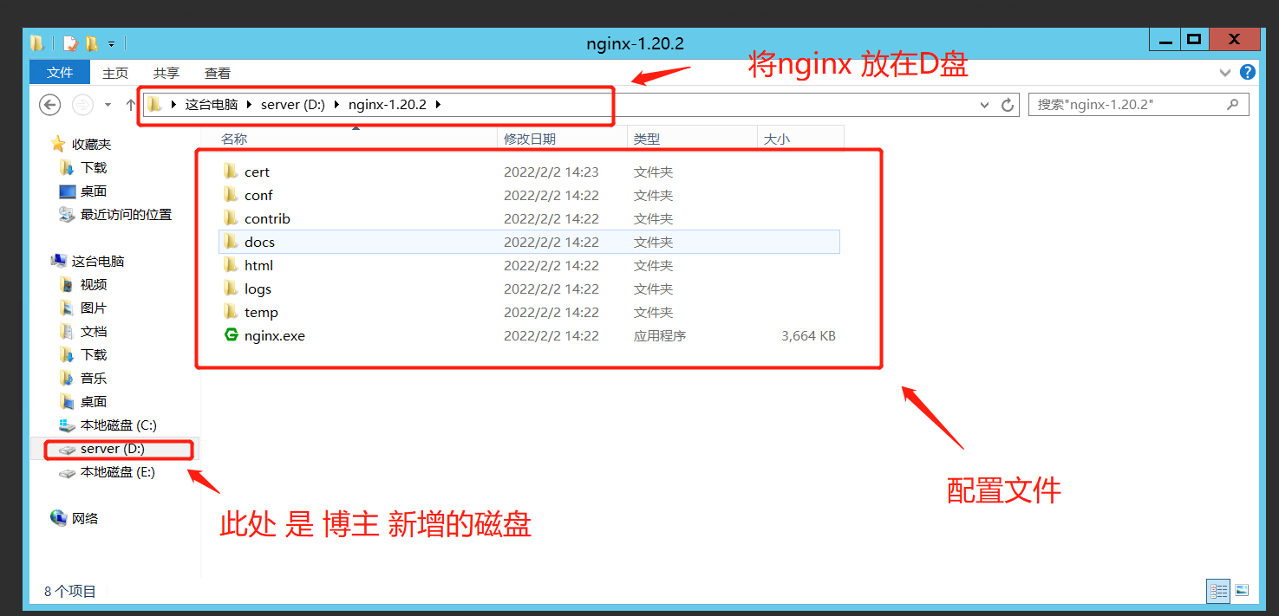The width and height of the screenshot is (1279, 616).
Task: Select nginx-1.20.2 in the address breadcrumb
Action: (388, 105)
